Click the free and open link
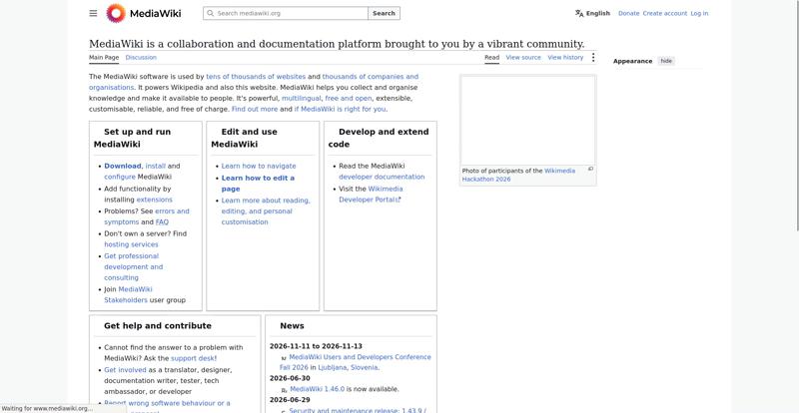 tap(349, 99)
